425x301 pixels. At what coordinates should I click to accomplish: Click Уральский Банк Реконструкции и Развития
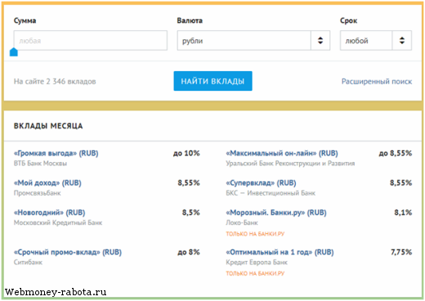tap(290, 164)
